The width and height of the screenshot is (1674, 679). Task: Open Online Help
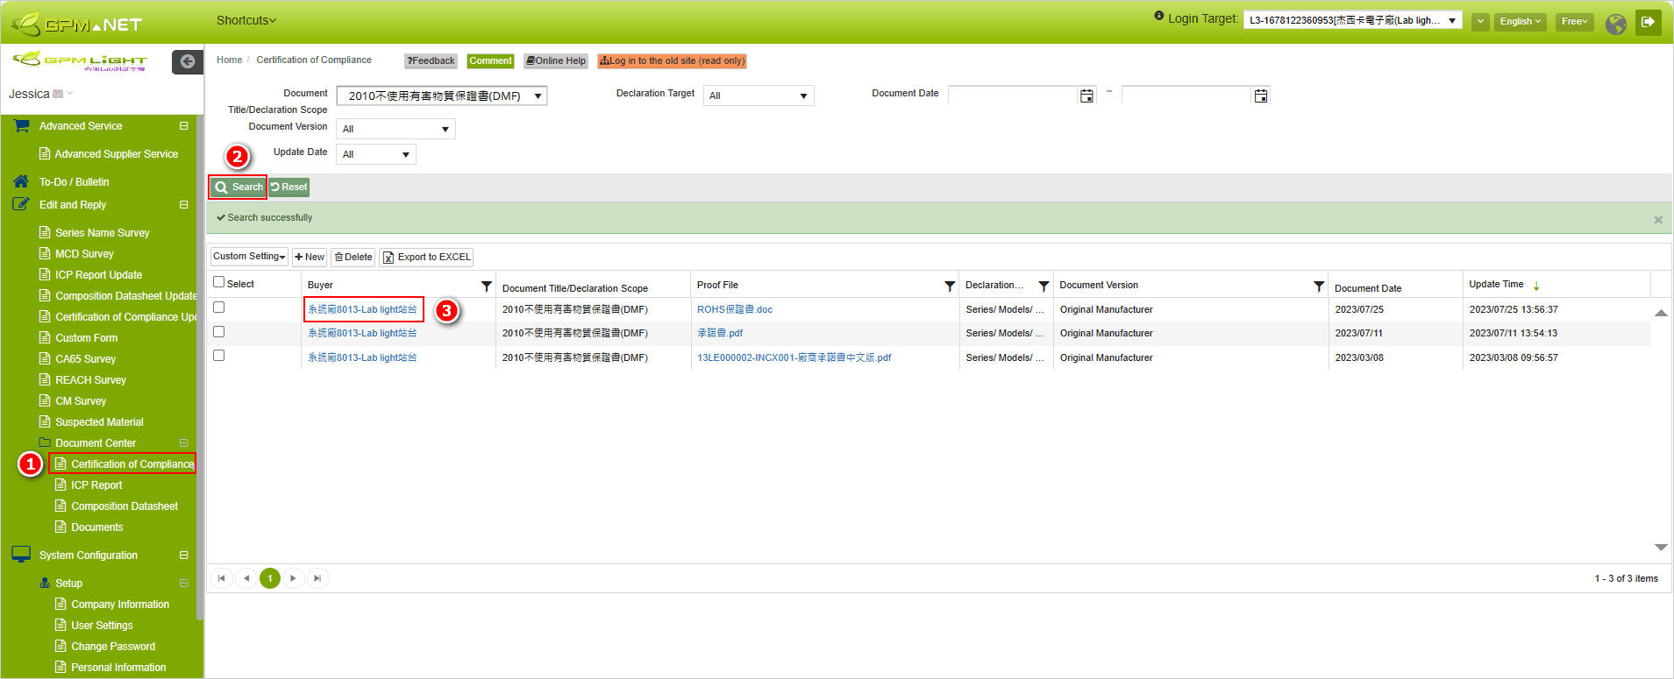pos(556,61)
